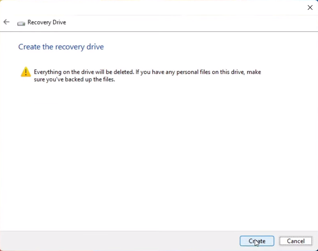Click the Recovery Drive drive icon
The width and height of the screenshot is (318, 251).
21,24
